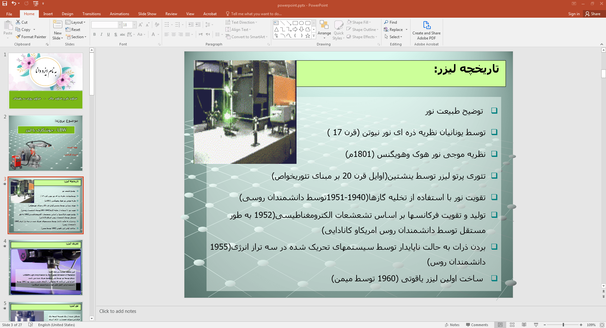This screenshot has width=606, height=328.
Task: Toggle Bullets list button
Action: click(167, 25)
